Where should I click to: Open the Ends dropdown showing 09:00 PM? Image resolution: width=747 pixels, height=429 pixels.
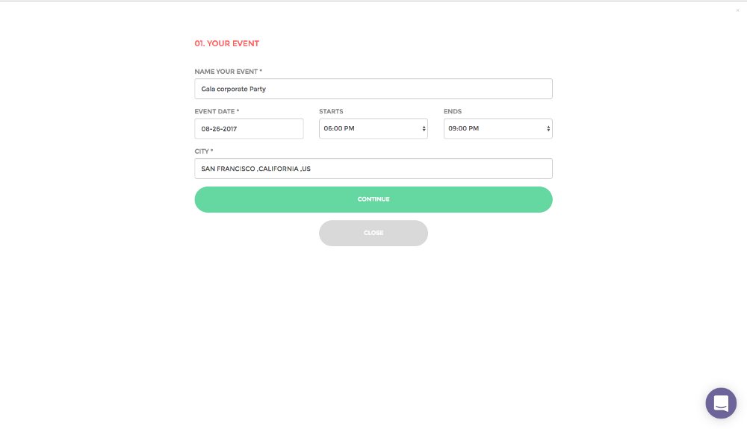(498, 128)
